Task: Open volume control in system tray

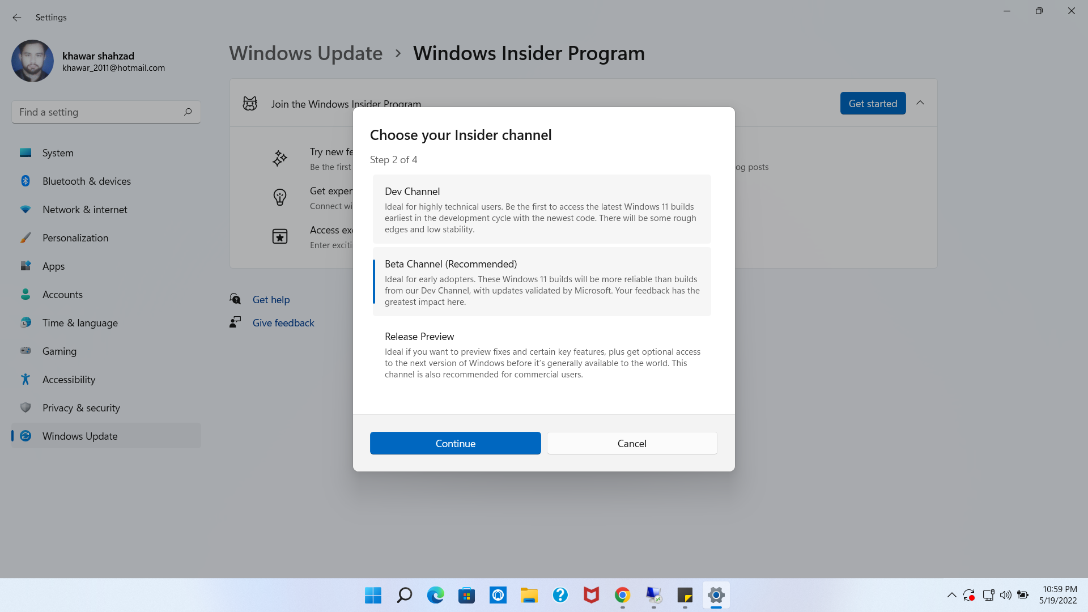Action: tap(1005, 595)
